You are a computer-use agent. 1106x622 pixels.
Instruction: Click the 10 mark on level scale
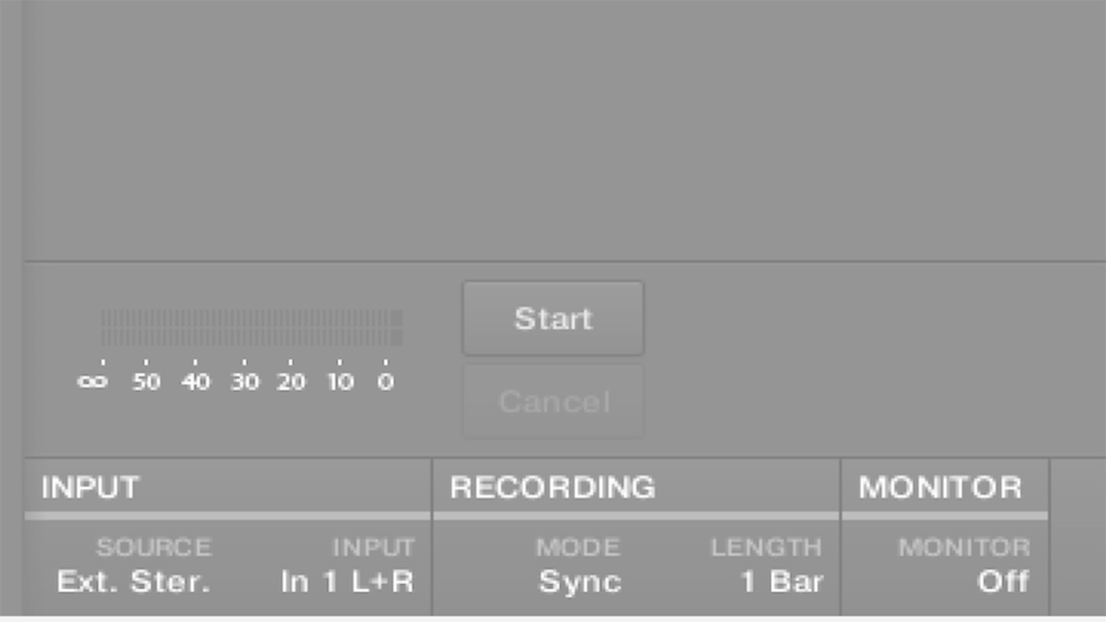click(340, 381)
